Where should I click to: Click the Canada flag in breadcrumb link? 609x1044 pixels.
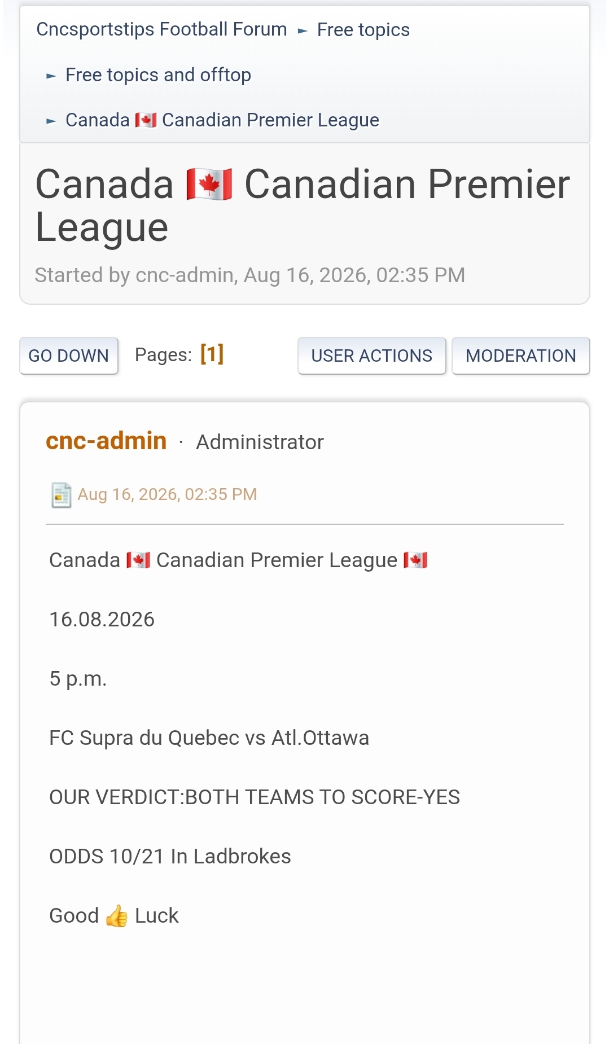point(146,120)
